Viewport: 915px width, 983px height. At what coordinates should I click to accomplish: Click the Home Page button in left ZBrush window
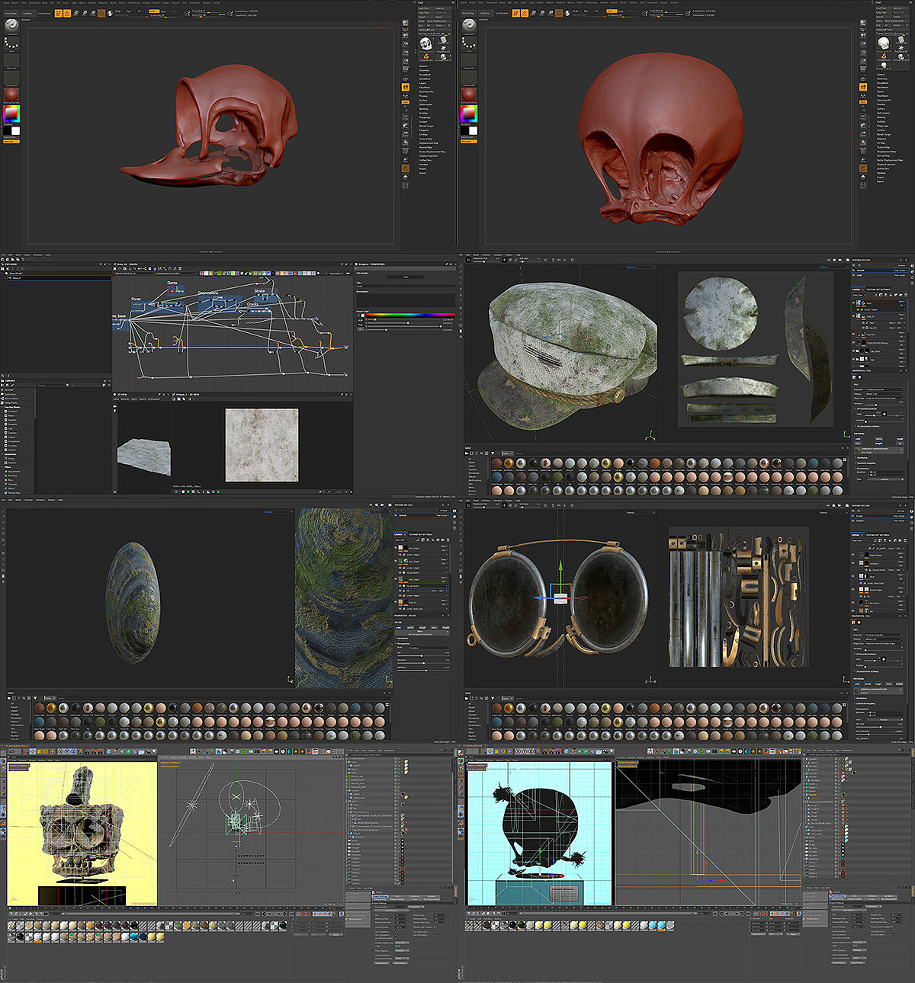click(x=11, y=13)
